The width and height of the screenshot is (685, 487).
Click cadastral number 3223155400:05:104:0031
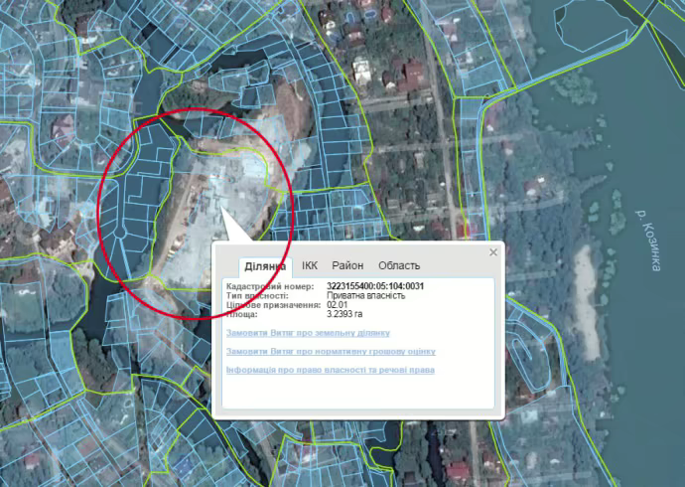[x=375, y=286]
